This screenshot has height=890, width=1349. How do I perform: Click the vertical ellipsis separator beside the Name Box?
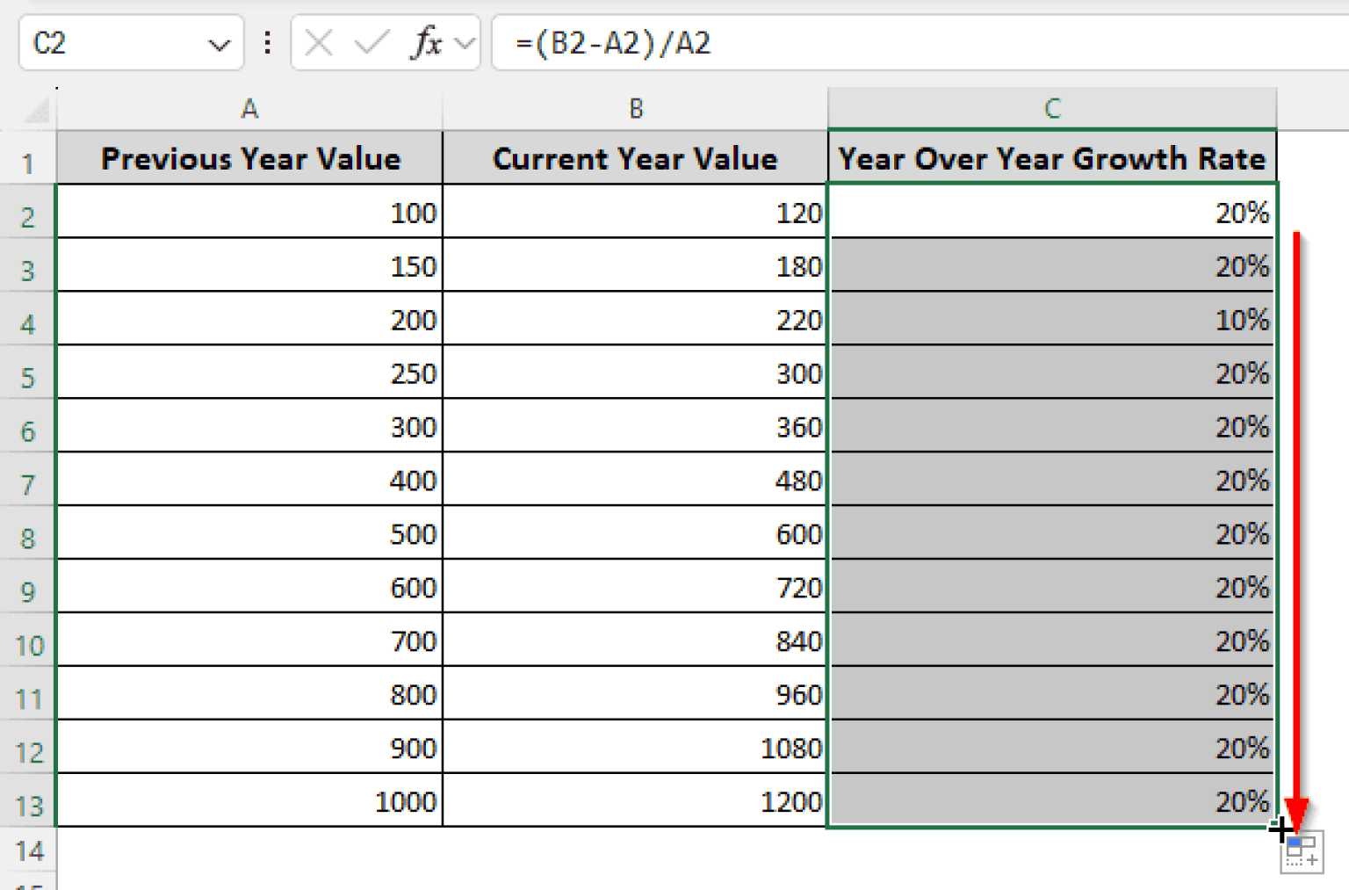[267, 43]
